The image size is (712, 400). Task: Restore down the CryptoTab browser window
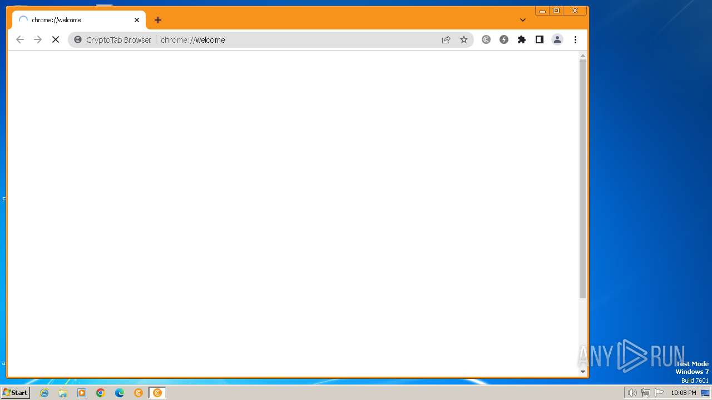(x=556, y=11)
